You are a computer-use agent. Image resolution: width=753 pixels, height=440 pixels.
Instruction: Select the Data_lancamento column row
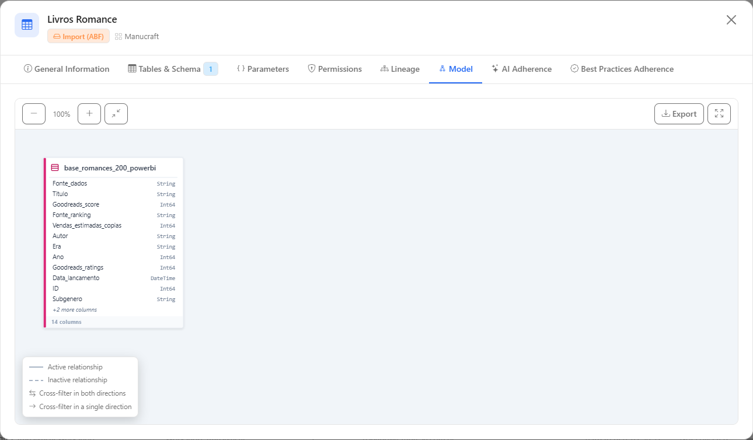coord(114,278)
